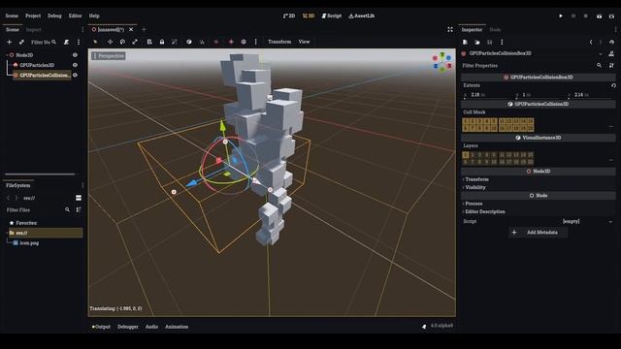This screenshot has width=621, height=349.
Task: Click the maximize viewport distraction-free icon
Action: pyautogui.click(x=450, y=30)
